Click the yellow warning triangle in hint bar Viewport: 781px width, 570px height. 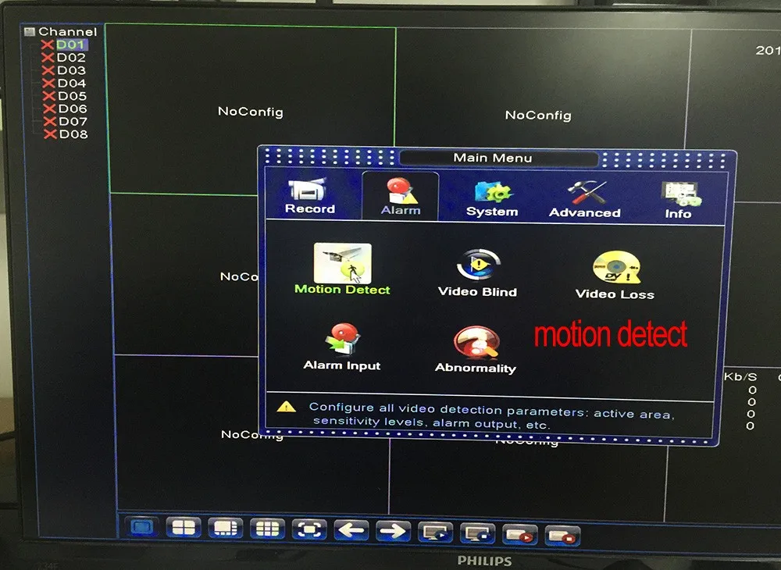[x=287, y=408]
